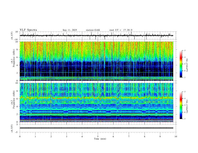Image resolution: width=198 pixels, height=153 pixels.
Task: Click the date "Sep. 11, 2025"
Action: click(70, 30)
